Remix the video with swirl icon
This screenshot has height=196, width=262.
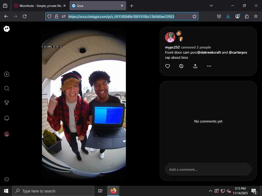tap(181, 66)
